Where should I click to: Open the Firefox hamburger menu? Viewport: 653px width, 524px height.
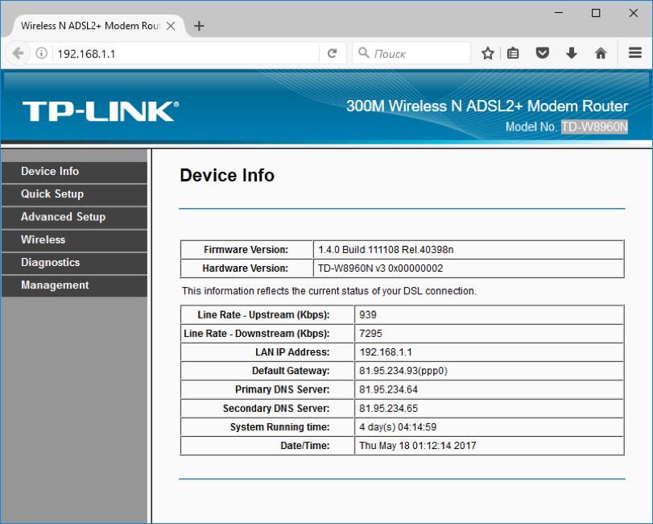635,53
